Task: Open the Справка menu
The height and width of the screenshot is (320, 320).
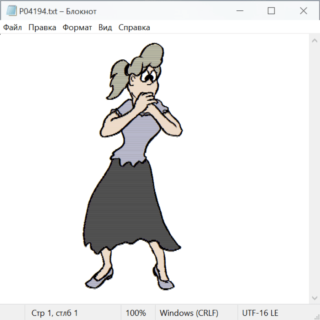Action: click(134, 27)
